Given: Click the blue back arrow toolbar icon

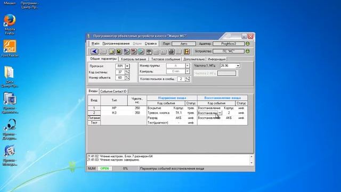Looking at the screenshot, I should tap(94, 51).
